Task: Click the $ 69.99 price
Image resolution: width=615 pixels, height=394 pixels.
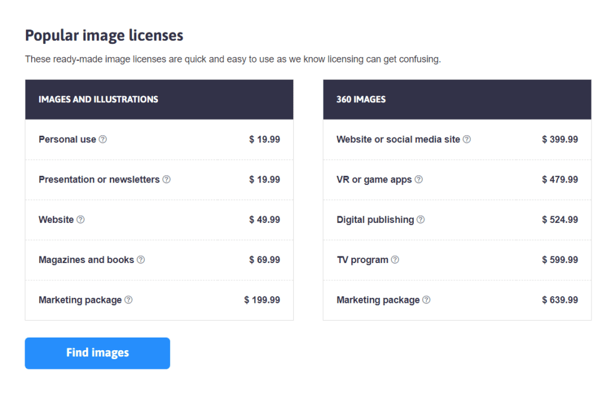Action: tap(265, 259)
